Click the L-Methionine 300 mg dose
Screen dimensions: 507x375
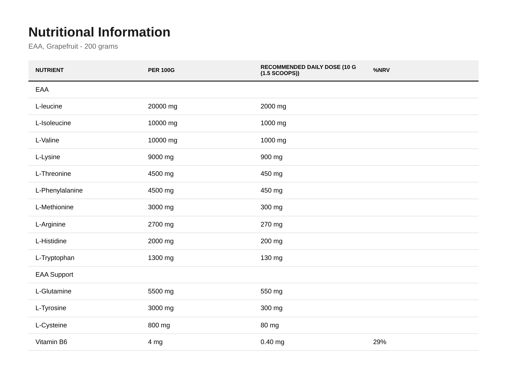[x=271, y=207]
